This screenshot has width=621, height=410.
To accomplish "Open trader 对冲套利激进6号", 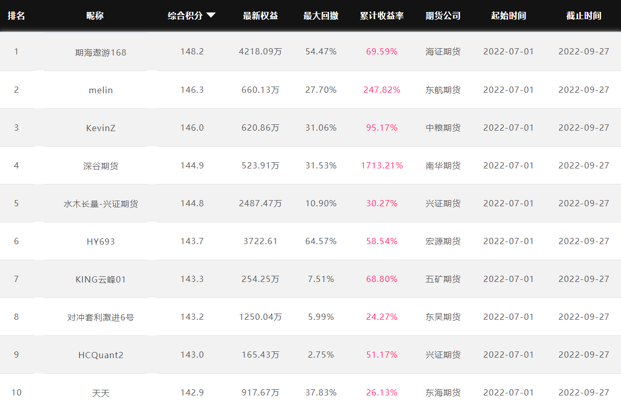I will pos(101,317).
